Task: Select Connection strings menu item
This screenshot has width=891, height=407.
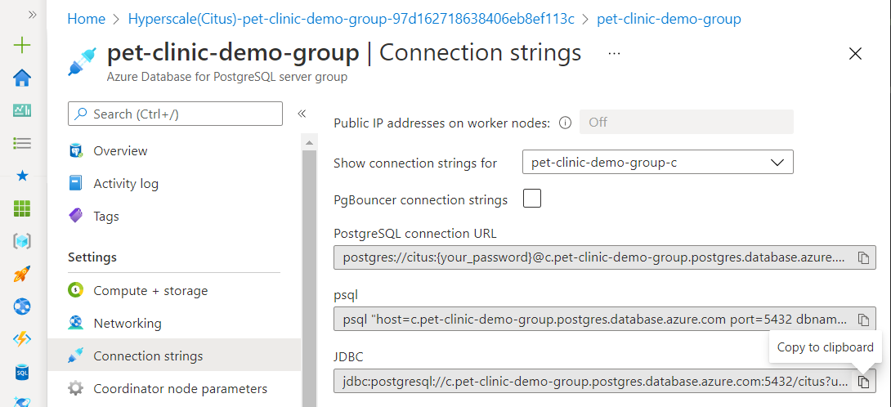Action: click(x=174, y=356)
